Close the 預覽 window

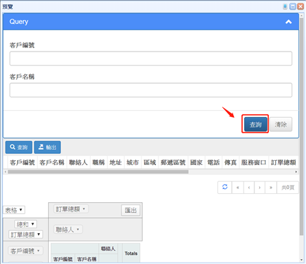[x=301, y=6]
